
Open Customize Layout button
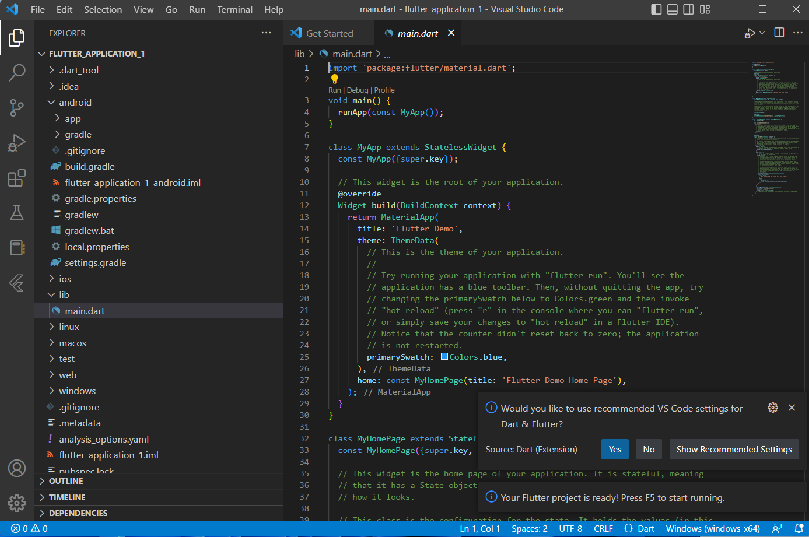click(705, 9)
